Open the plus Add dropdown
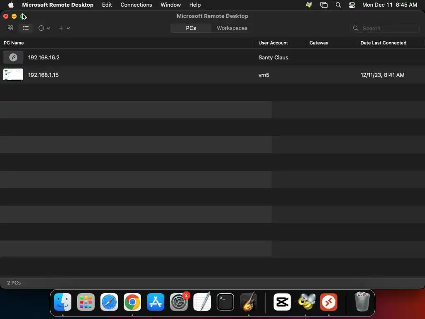The height and width of the screenshot is (319, 425). coord(64,28)
